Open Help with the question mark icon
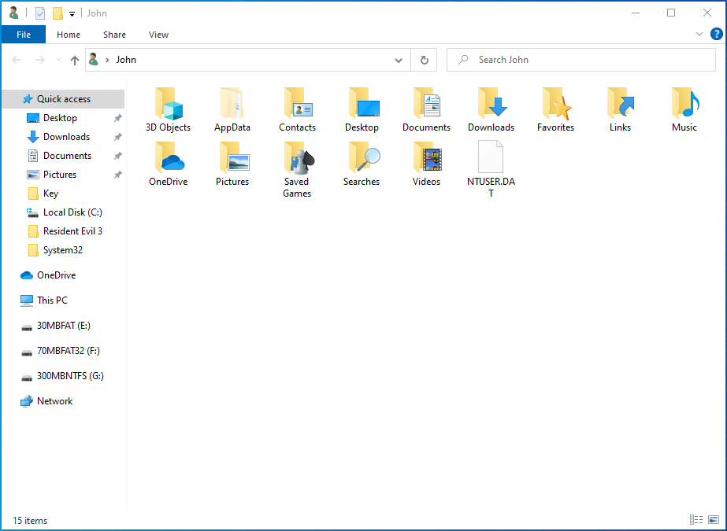The height and width of the screenshot is (531, 727). 716,34
